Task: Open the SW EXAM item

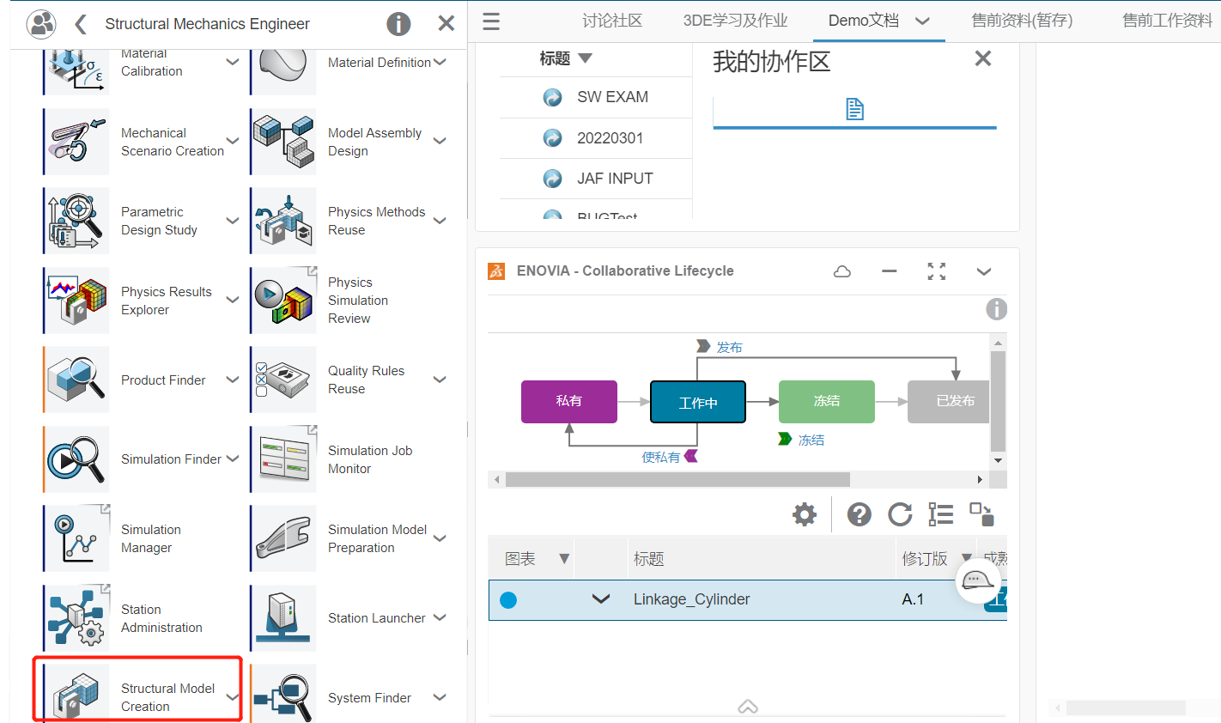Action: coord(612,97)
